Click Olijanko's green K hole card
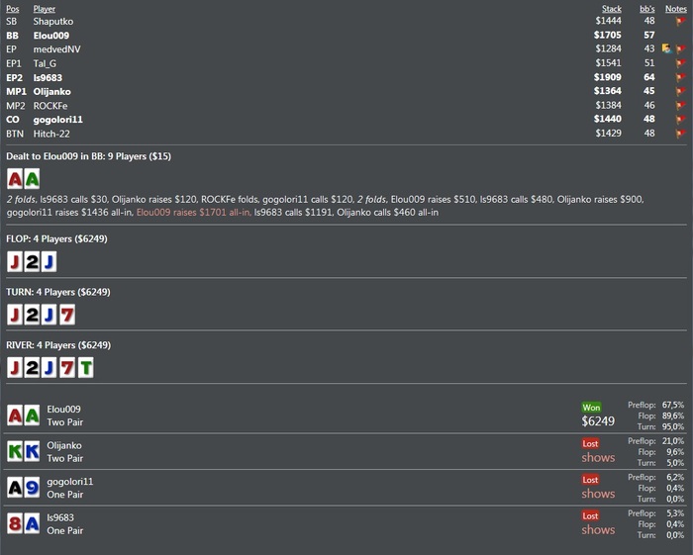 pos(15,451)
